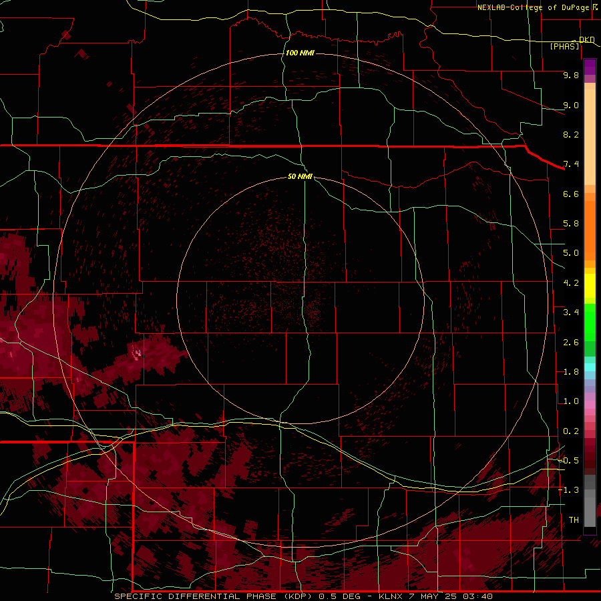Click the 6.6 legend value
The image size is (601, 601).
(571, 194)
